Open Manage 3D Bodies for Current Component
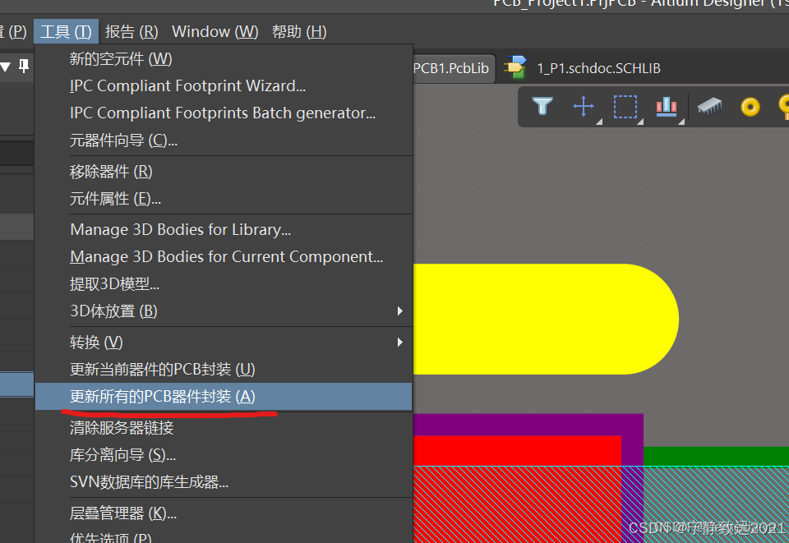This screenshot has width=789, height=543. [224, 257]
